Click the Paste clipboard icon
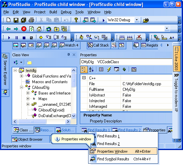Screen dimensions: 183x165 (56, 20)
